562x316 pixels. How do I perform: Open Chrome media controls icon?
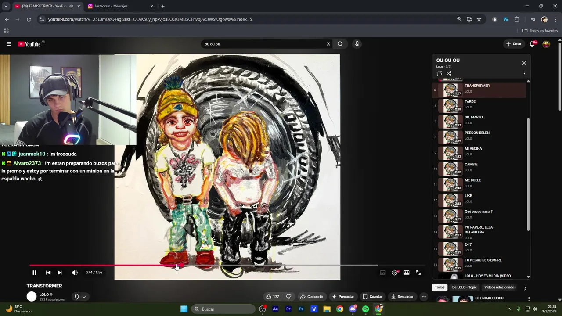tap(533, 19)
